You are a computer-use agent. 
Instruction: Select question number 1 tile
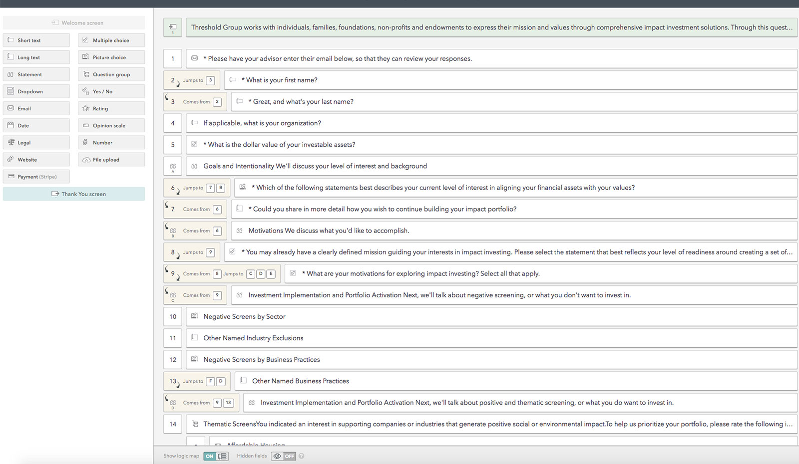click(173, 58)
